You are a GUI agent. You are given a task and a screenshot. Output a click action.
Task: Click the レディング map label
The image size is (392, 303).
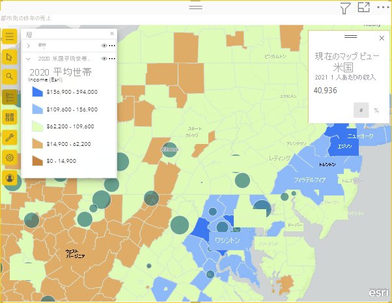[x=279, y=158]
